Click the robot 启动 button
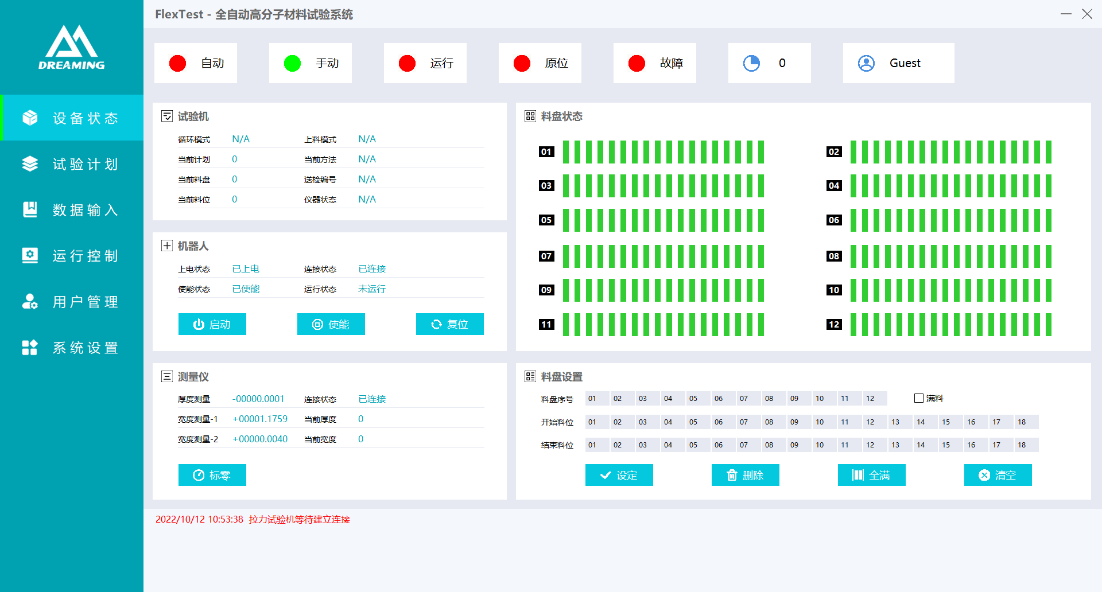This screenshot has width=1102, height=592. pos(212,324)
